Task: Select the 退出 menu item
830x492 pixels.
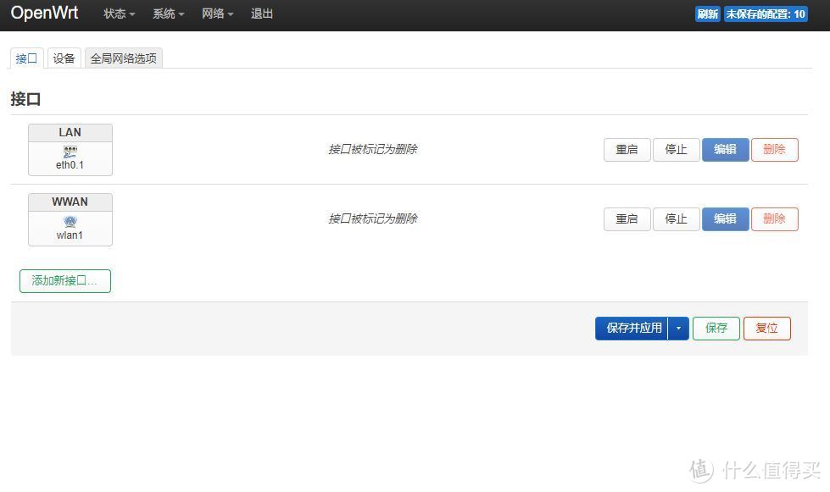Action: tap(261, 14)
